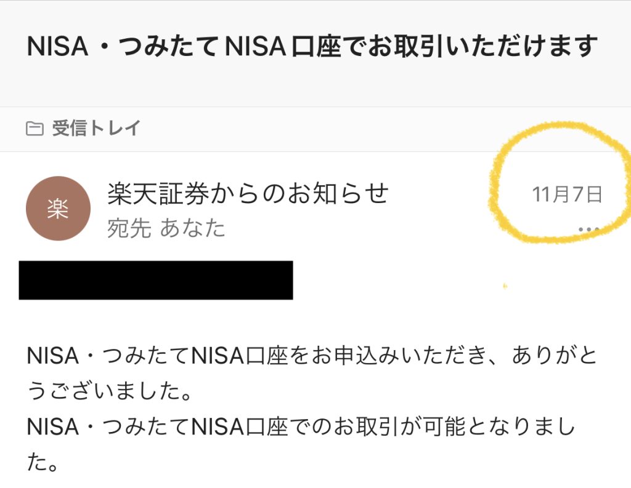Click sender name 楽天証券からのお知らせ
The width and height of the screenshot is (631, 488).
click(x=248, y=193)
